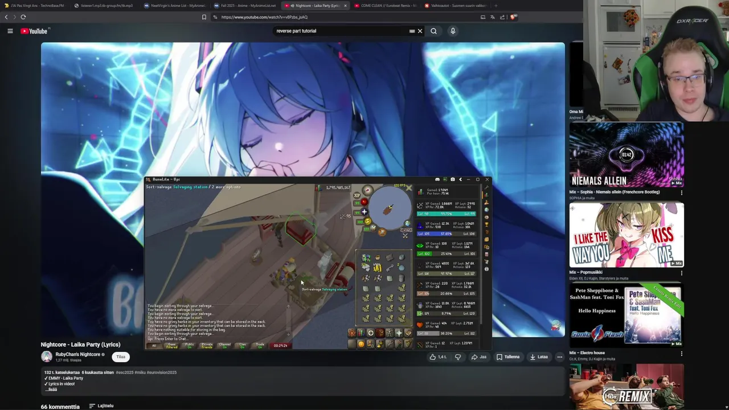
Task: Toggle run with the Run energy orb
Action: click(x=367, y=221)
